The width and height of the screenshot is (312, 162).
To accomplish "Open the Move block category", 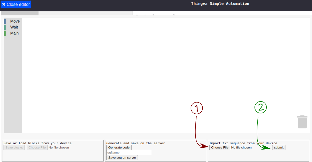I will tap(15, 21).
